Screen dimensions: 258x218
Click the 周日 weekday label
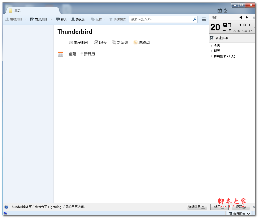(x=227, y=25)
